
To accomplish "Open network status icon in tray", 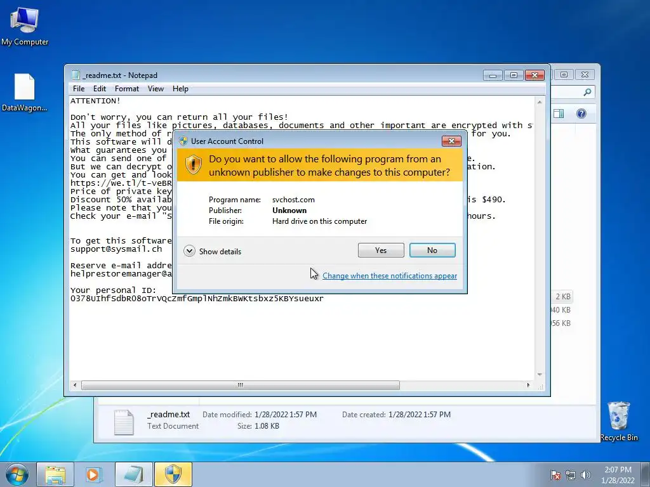I will (571, 475).
